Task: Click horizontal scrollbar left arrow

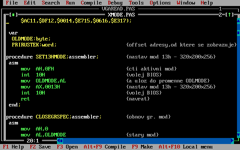Action: tap(58, 141)
